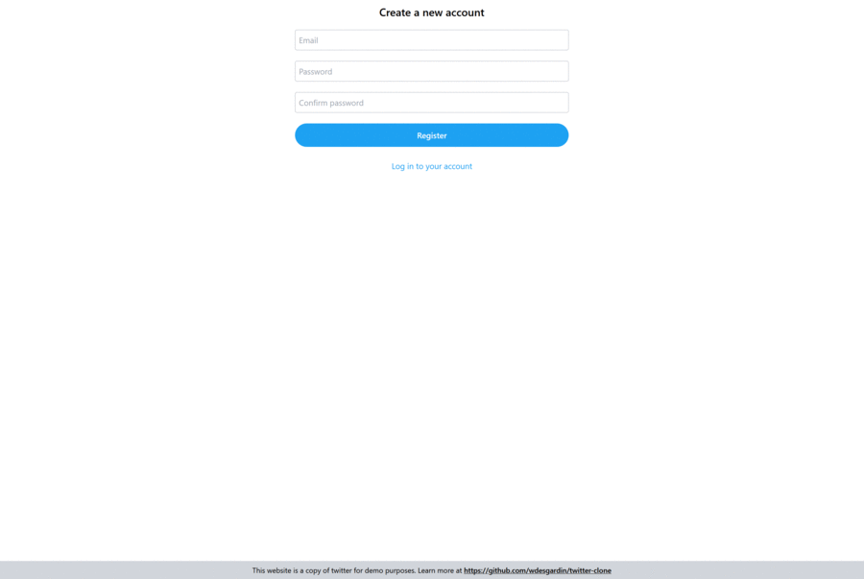Activate the field with the Password placeholder
Viewport: 864px width, 579px height.
tap(431, 72)
